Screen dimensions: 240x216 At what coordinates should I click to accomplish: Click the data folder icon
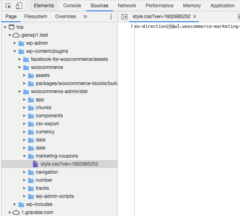[31, 140]
